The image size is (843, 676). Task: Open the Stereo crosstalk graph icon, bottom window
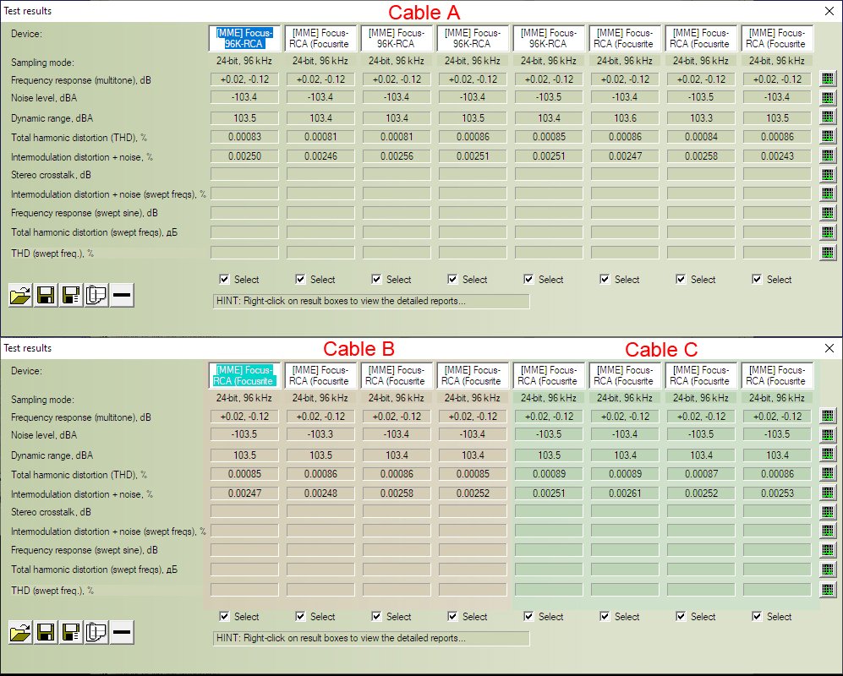coord(828,511)
